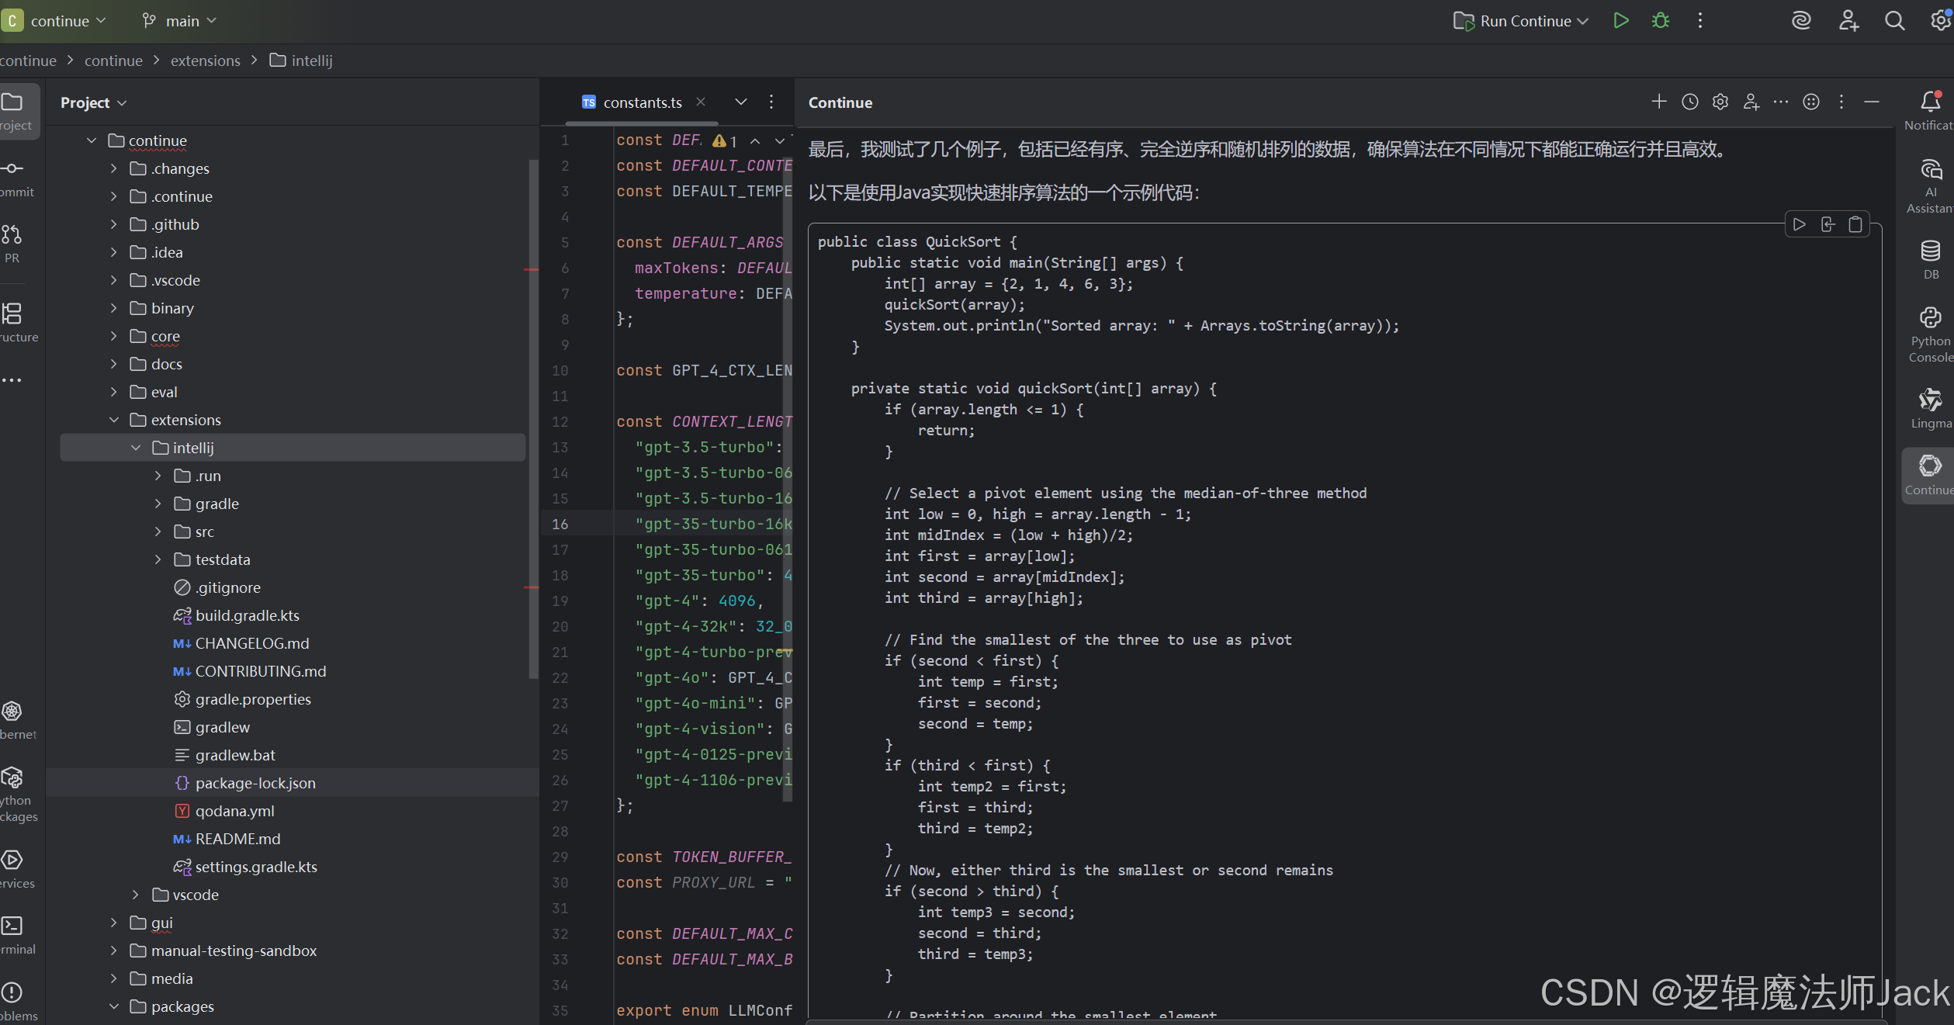Click the green Run button in toolbar
Image resolution: width=1954 pixels, height=1025 pixels.
[1620, 21]
